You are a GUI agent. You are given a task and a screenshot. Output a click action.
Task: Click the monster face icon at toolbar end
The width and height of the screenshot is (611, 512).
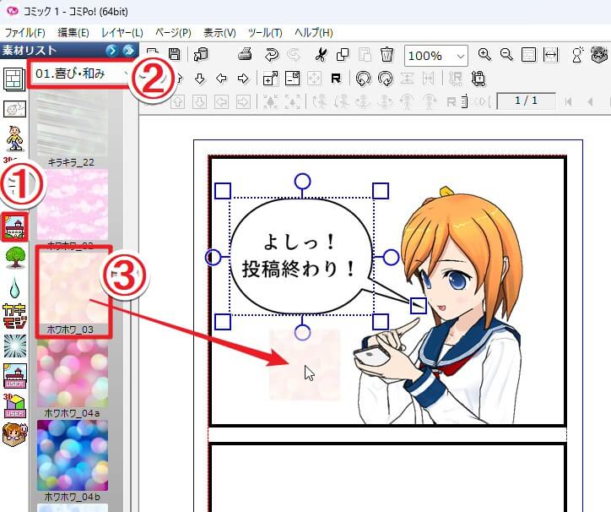pyautogui.click(x=600, y=55)
